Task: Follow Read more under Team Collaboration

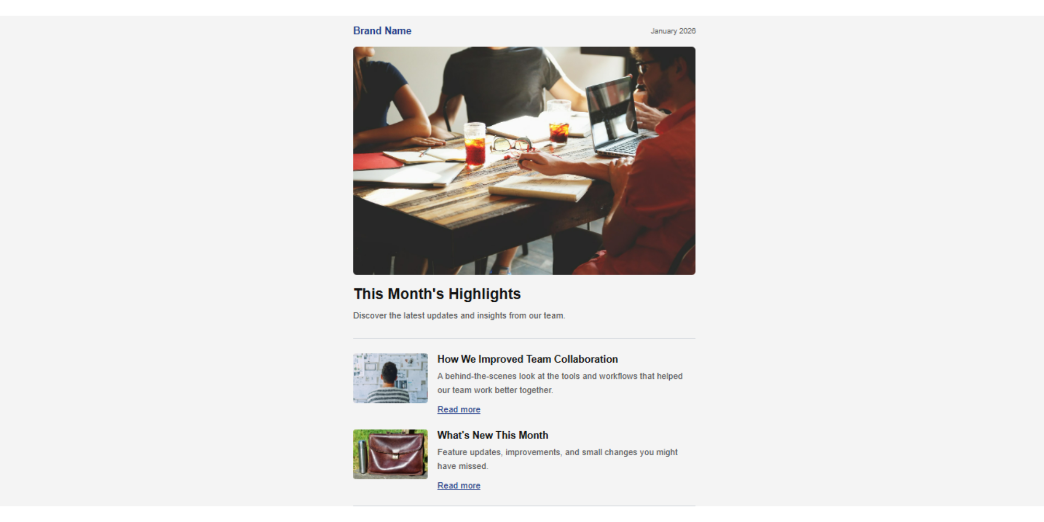Action: [x=459, y=410]
